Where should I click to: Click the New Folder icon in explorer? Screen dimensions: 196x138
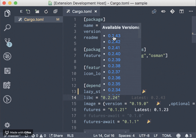(37, 11)
